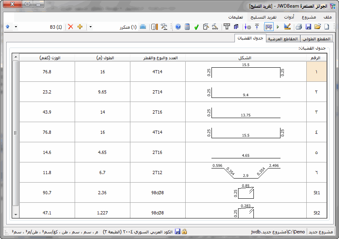This screenshot has width=339, height=239.
Task: Delete beam with the red X icon
Action: tap(71, 27)
